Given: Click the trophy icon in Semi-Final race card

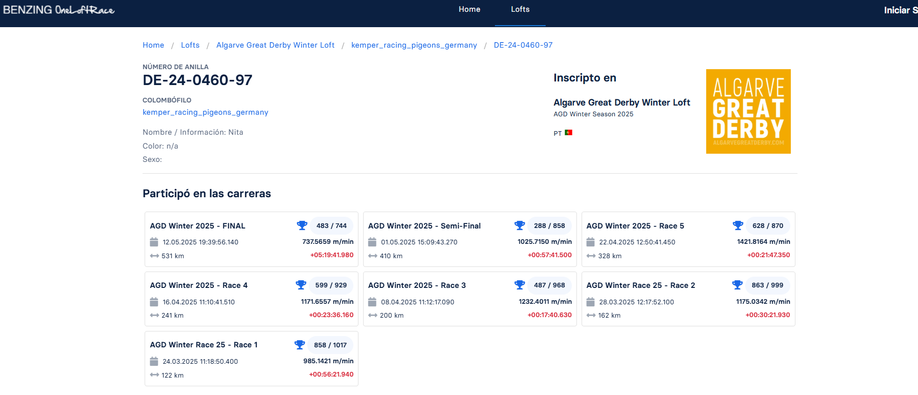Looking at the screenshot, I should (x=520, y=225).
